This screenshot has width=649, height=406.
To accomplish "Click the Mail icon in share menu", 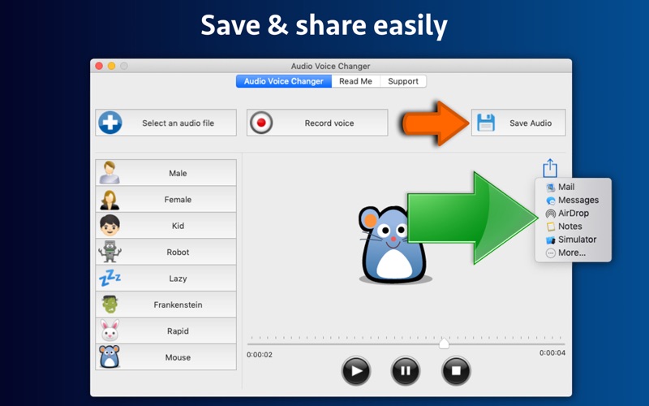I will tap(551, 188).
